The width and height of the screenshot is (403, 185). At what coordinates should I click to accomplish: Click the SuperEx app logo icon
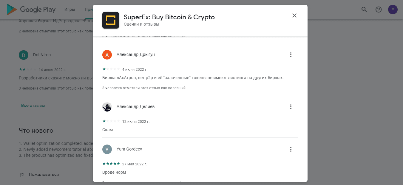[111, 20]
